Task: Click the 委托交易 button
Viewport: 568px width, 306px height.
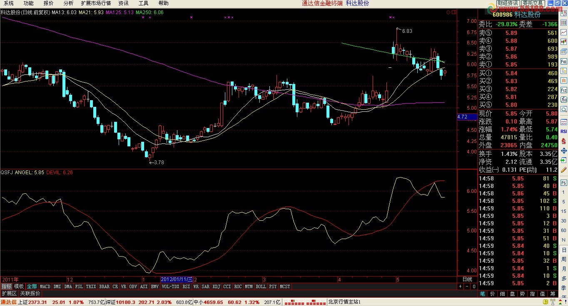Action: [533, 3]
